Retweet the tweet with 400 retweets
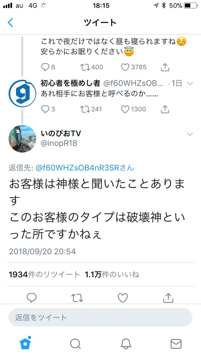The width and height of the screenshot is (201, 357). [x=85, y=67]
